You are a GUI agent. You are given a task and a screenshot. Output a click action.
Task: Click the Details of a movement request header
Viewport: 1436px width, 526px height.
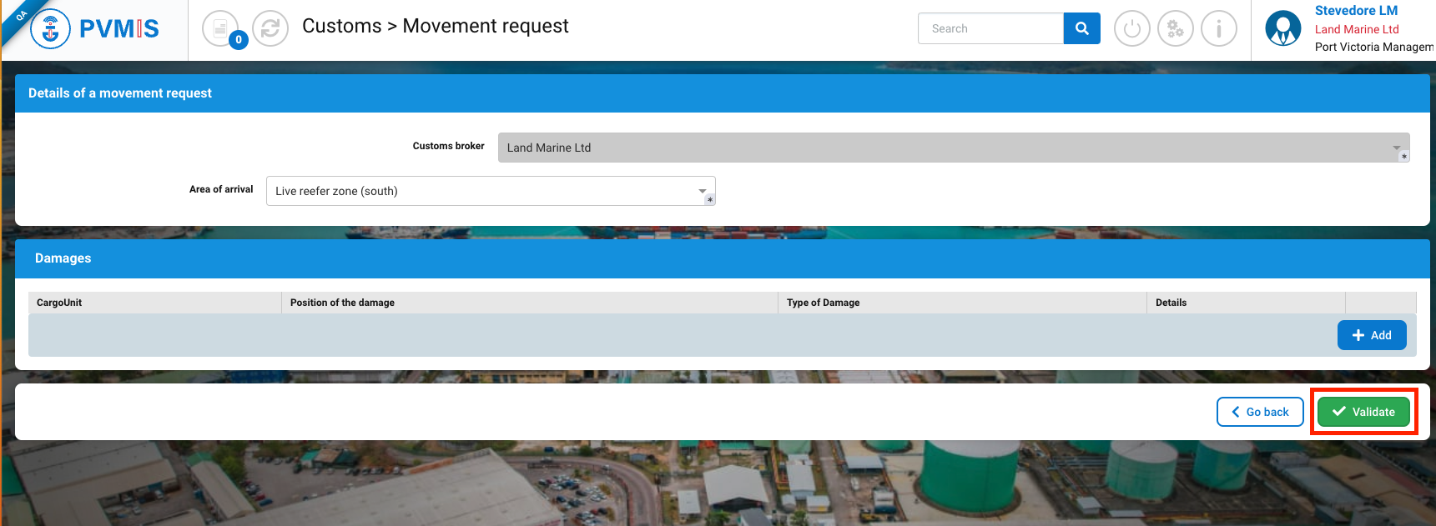click(x=120, y=93)
